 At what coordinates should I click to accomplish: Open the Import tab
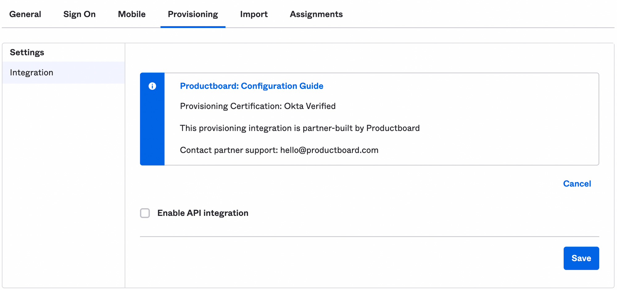(x=254, y=14)
